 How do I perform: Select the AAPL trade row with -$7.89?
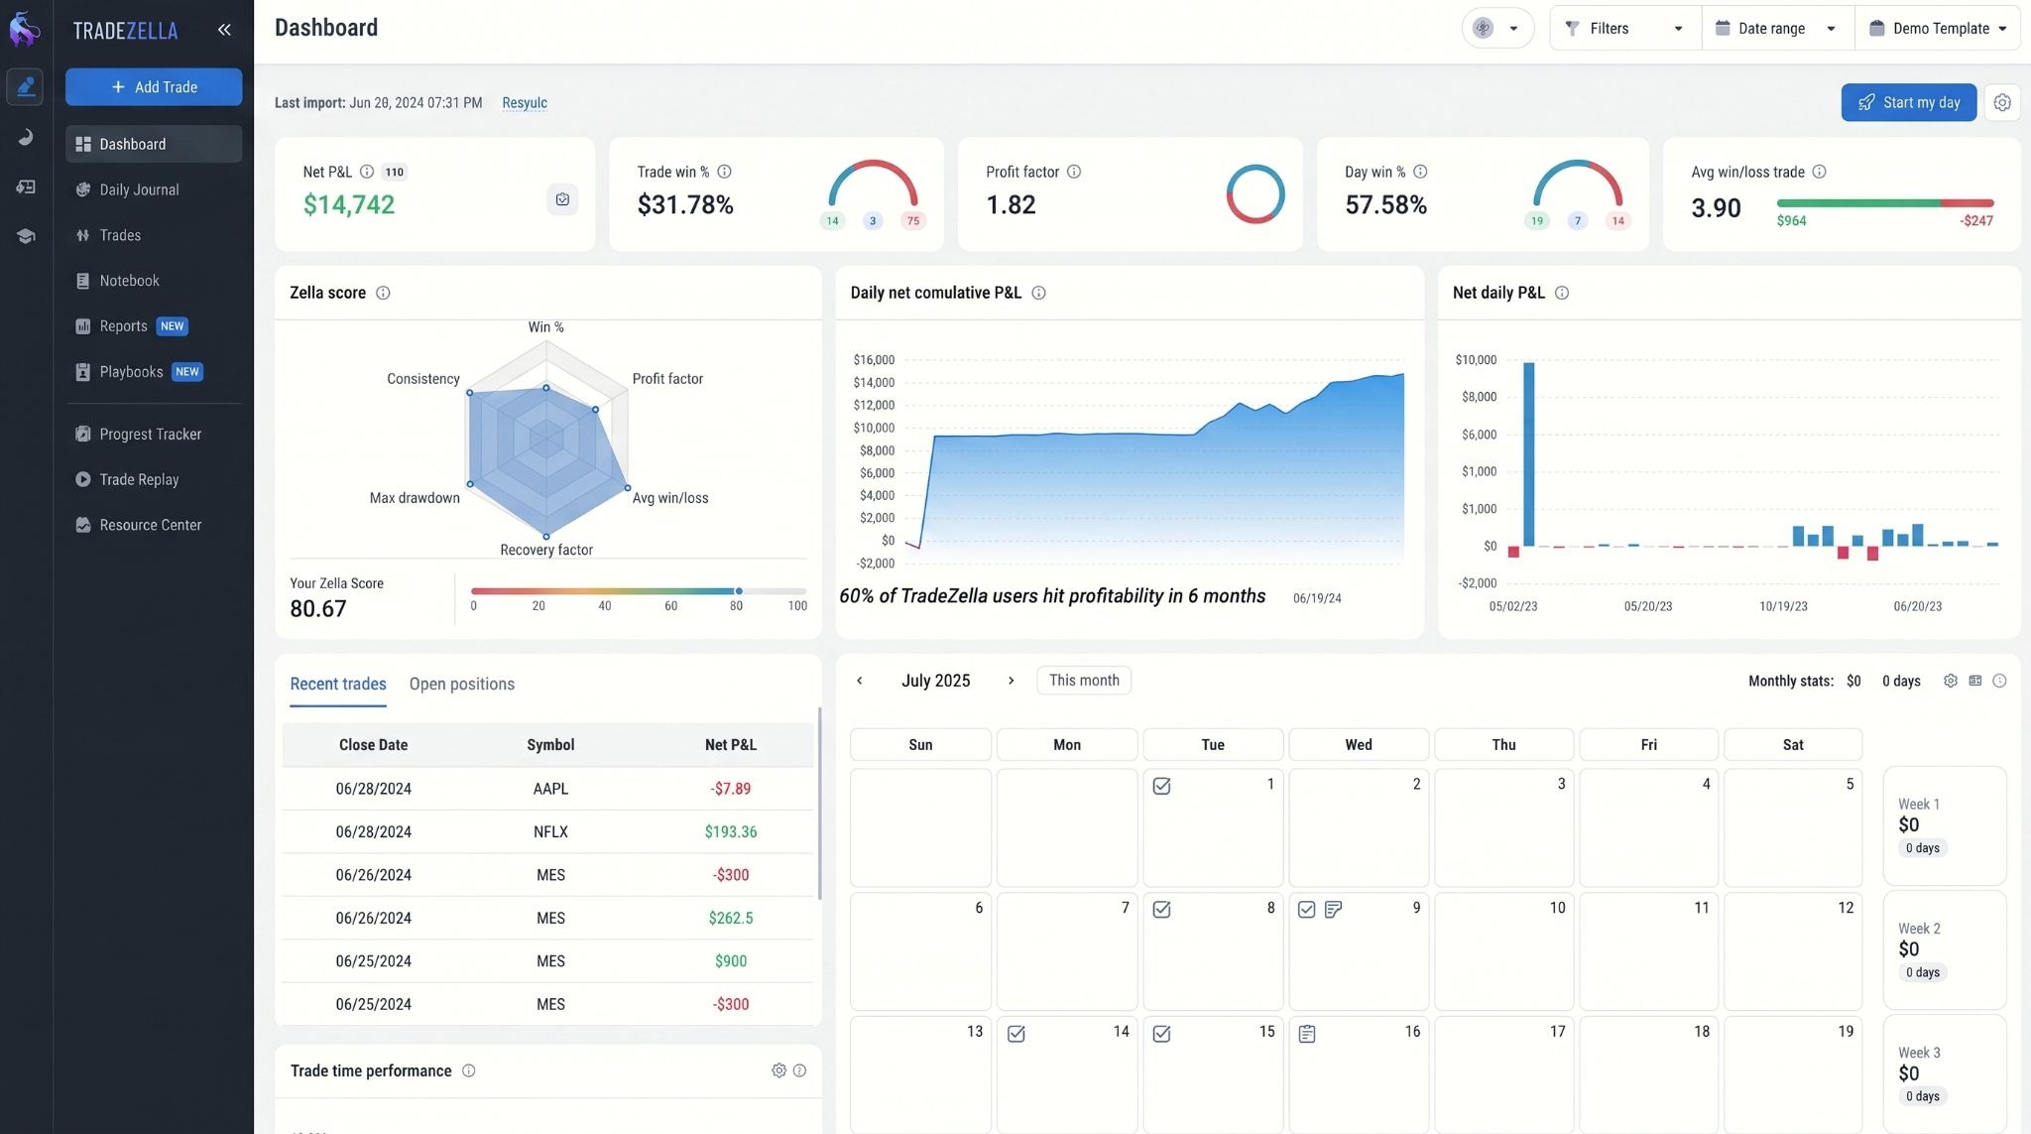[547, 789]
